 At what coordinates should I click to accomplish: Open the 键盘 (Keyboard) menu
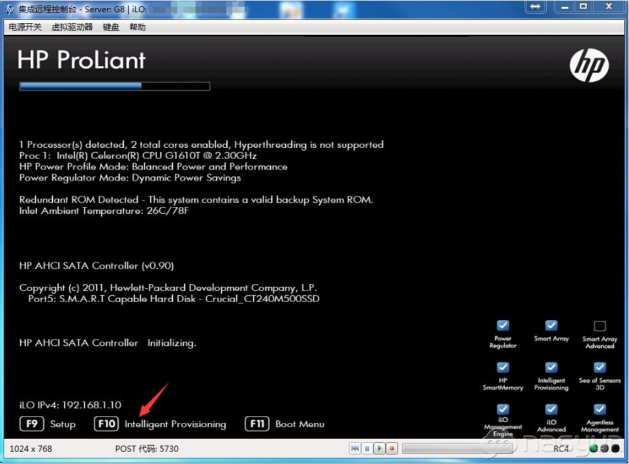click(x=110, y=27)
